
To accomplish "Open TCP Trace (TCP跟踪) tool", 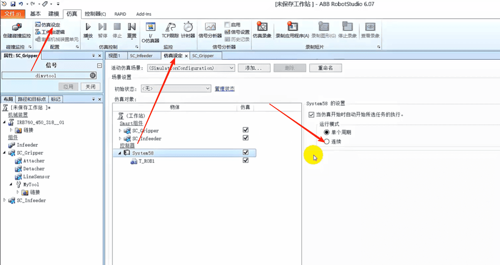I will [x=170, y=31].
